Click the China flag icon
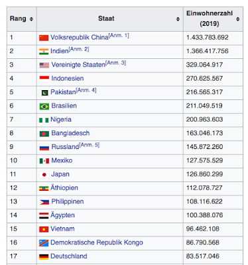This screenshot has width=248, height=265. (44, 38)
